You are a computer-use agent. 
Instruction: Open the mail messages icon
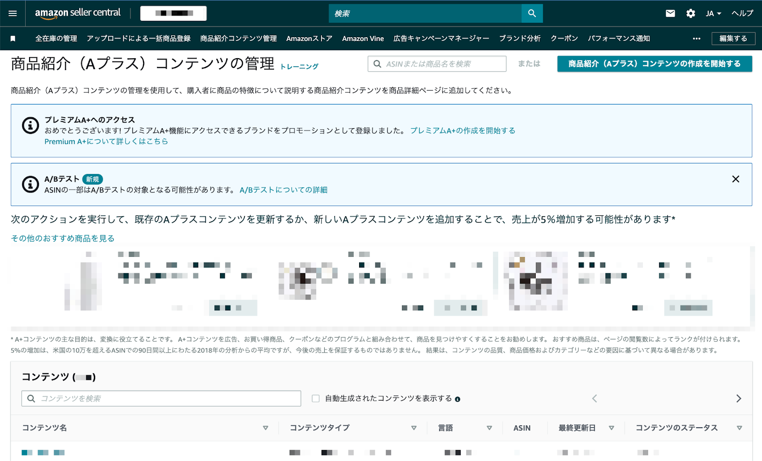pos(670,13)
